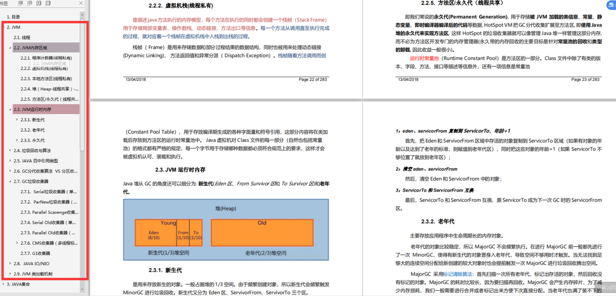Go to bookmark 2.3.1. 新生代

pyautogui.click(x=32, y=120)
